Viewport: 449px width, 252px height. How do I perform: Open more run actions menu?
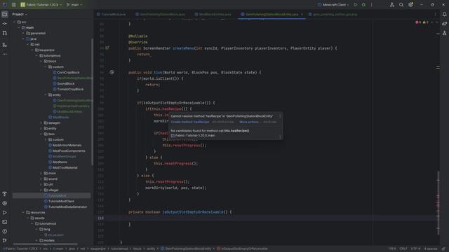pos(372,5)
